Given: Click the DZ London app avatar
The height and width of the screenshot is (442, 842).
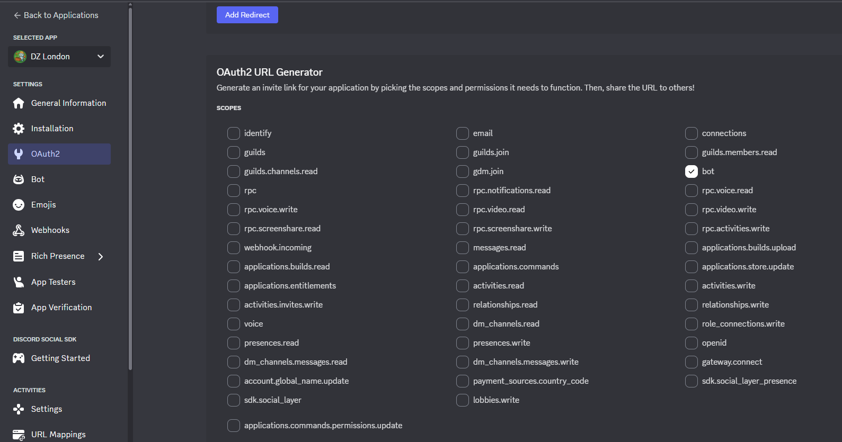Looking at the screenshot, I should tap(20, 57).
